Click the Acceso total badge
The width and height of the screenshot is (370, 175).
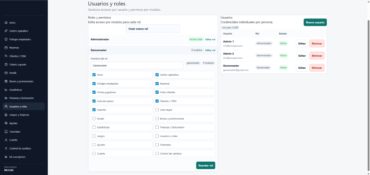tap(196, 40)
